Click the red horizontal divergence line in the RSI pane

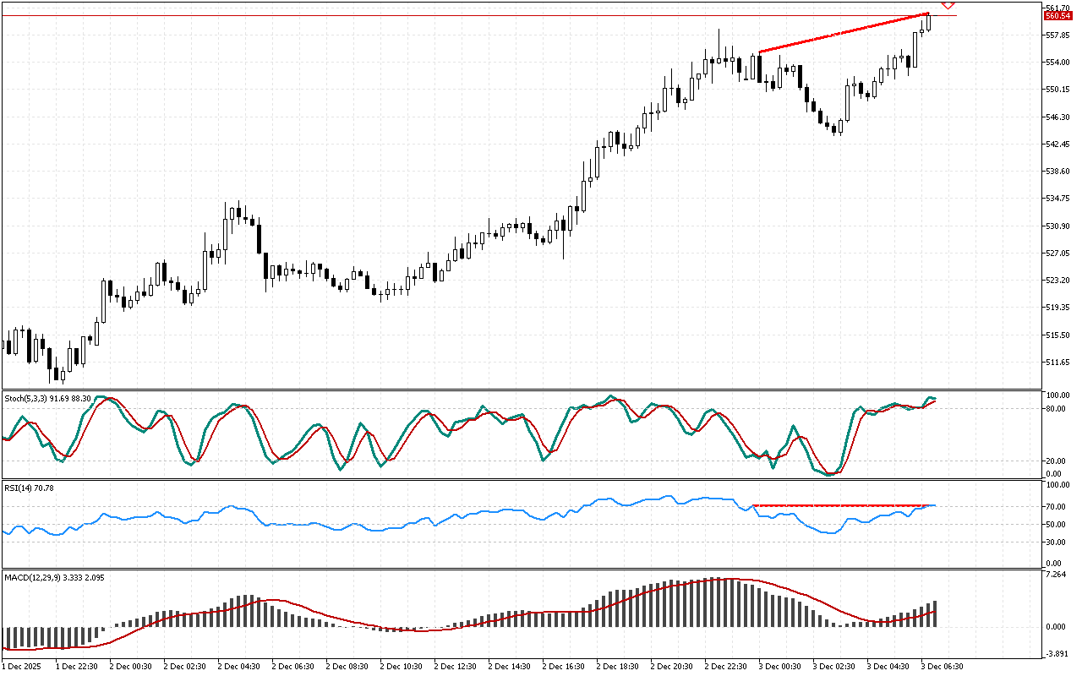[837, 505]
